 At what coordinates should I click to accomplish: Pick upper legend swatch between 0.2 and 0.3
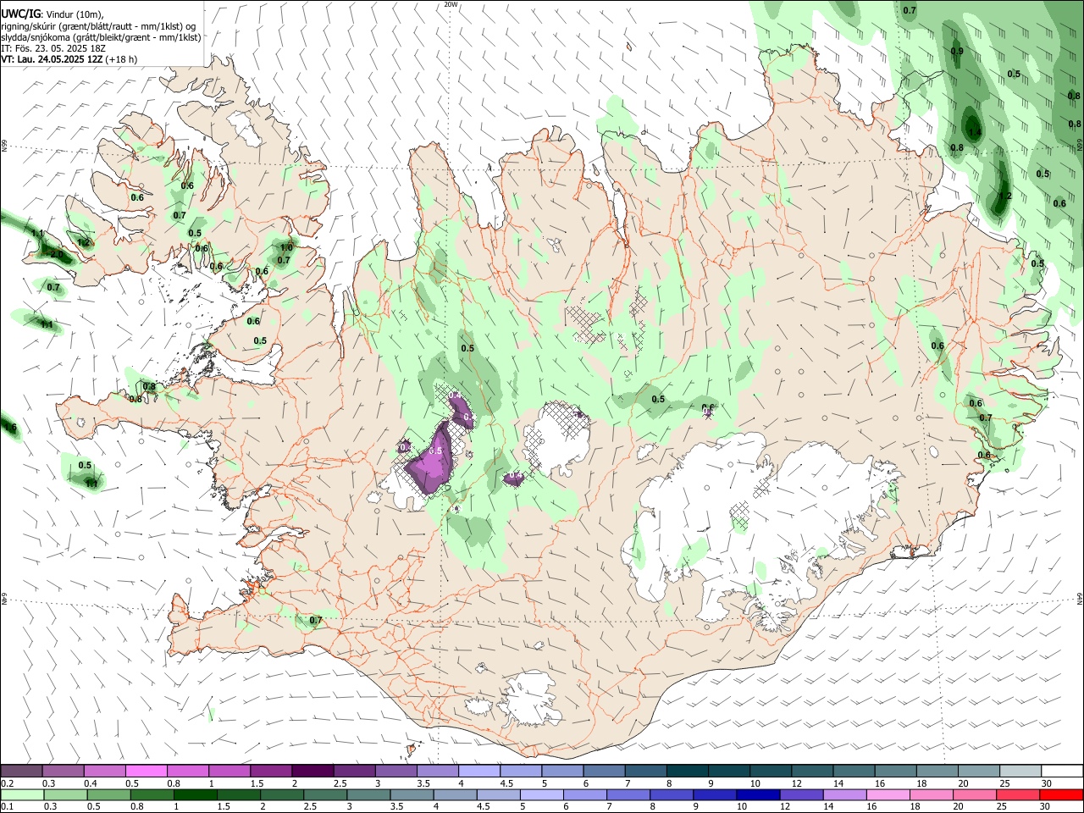tap(22, 771)
